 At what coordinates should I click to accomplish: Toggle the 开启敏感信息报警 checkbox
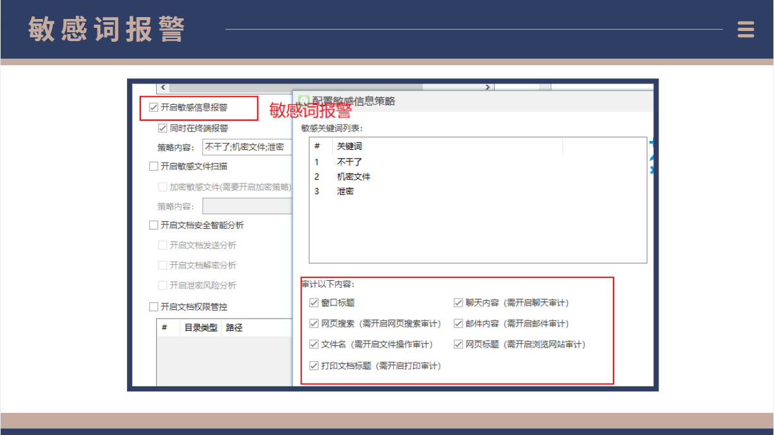pos(154,107)
